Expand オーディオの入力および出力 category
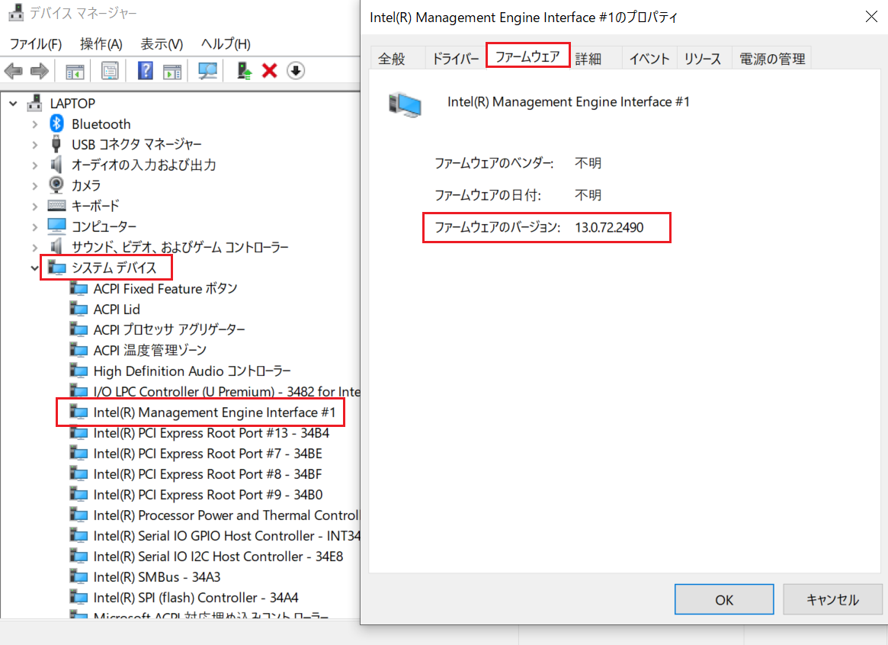The width and height of the screenshot is (888, 645). [x=35, y=165]
